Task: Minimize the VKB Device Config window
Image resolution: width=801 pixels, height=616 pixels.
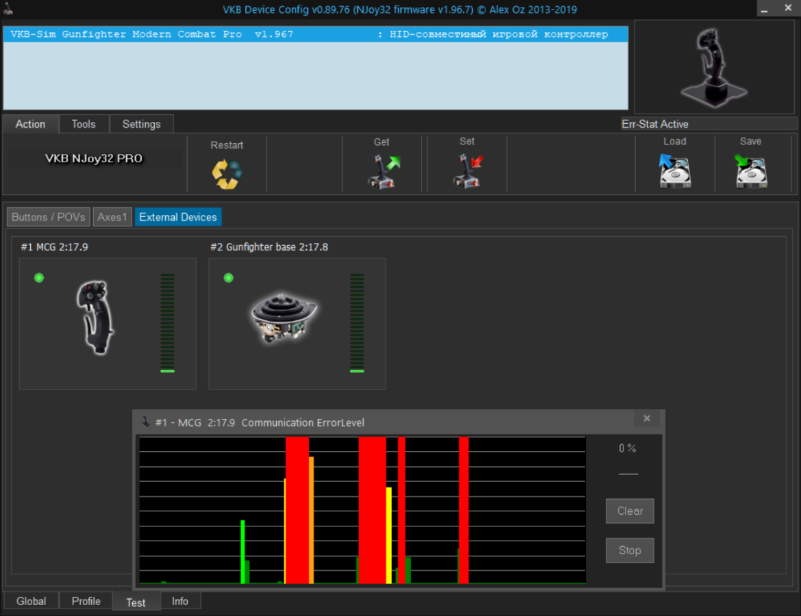Action: point(764,9)
